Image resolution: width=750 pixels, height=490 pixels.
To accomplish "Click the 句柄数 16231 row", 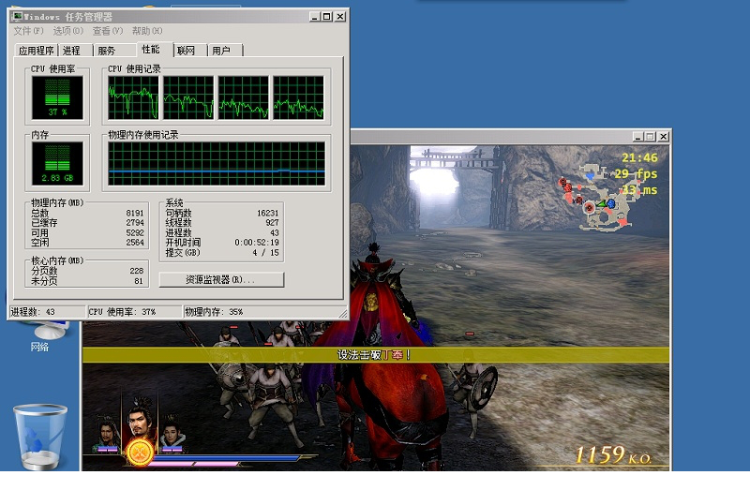I will pyautogui.click(x=222, y=213).
